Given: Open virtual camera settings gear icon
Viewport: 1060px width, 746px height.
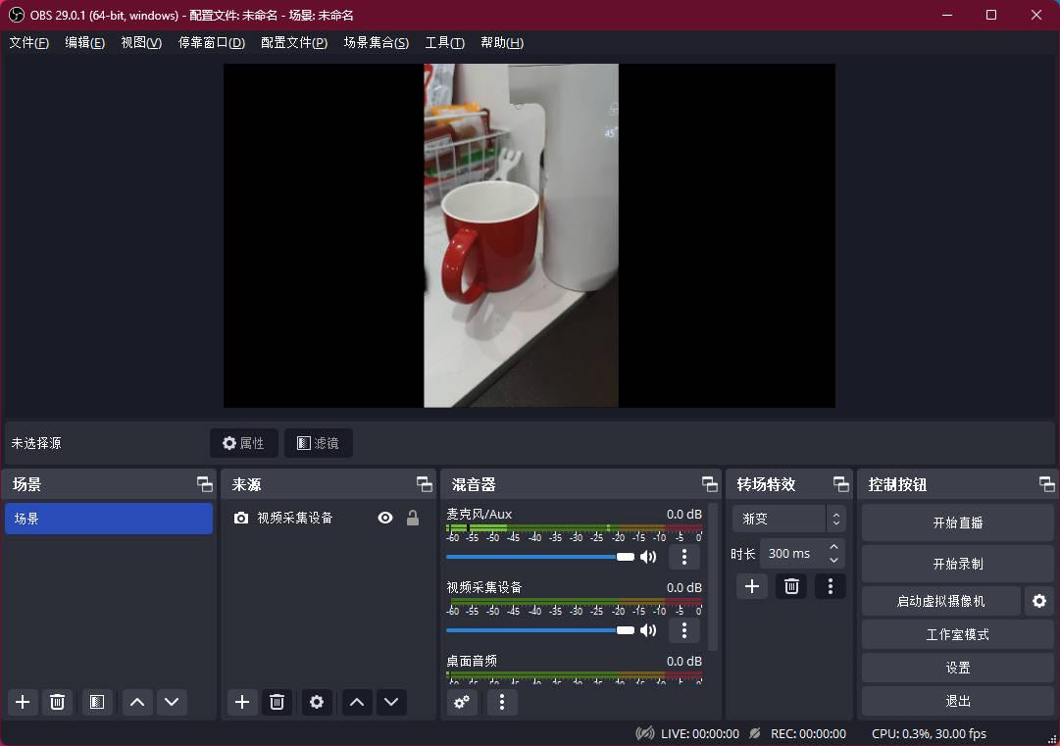Looking at the screenshot, I should tap(1039, 601).
